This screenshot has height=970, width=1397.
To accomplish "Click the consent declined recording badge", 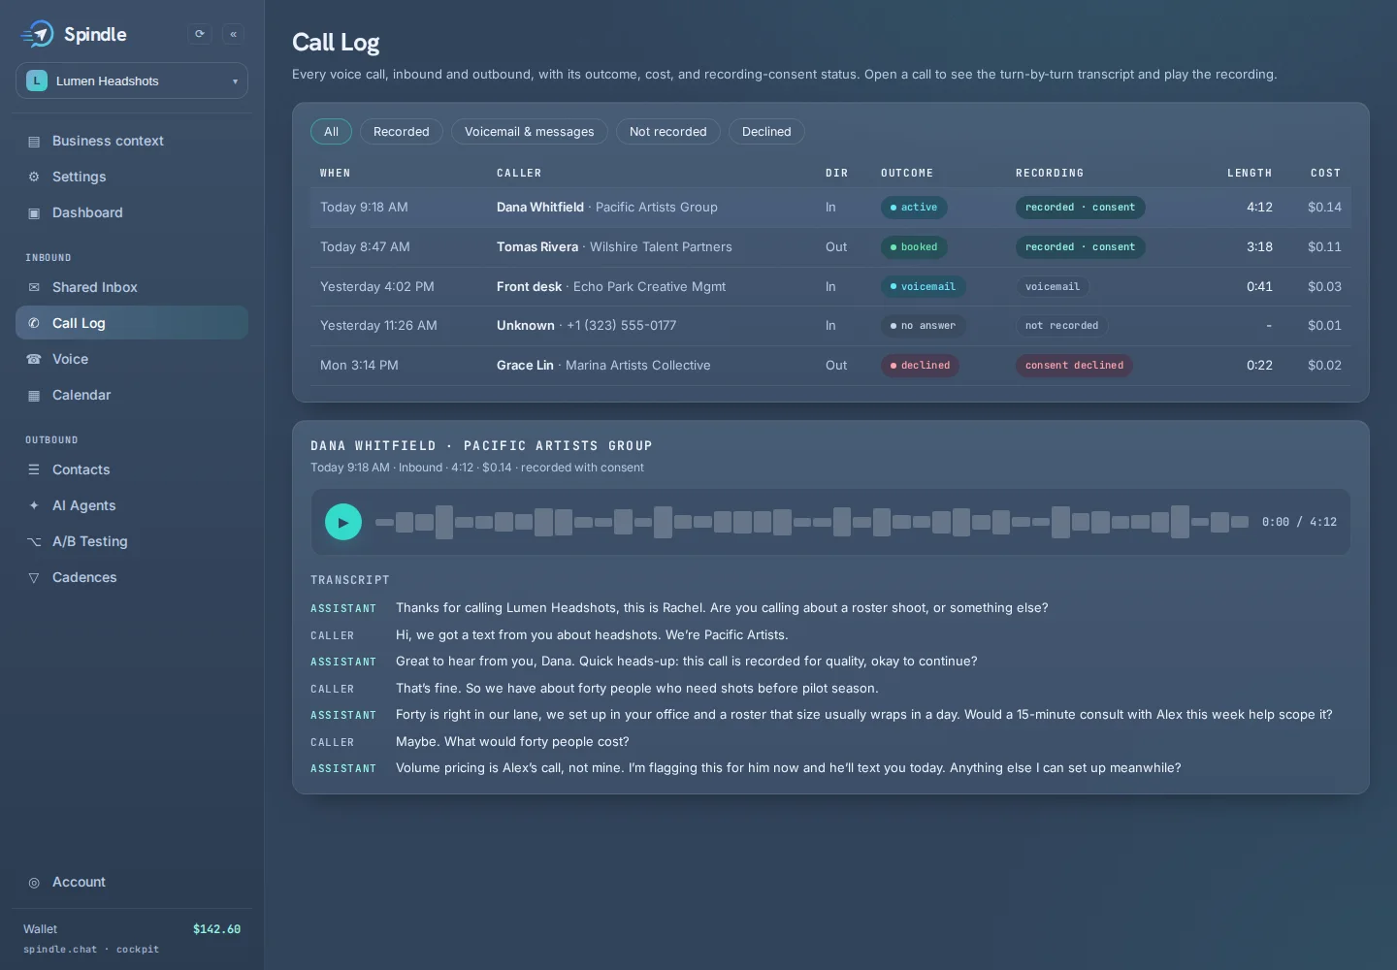I will click(1074, 366).
